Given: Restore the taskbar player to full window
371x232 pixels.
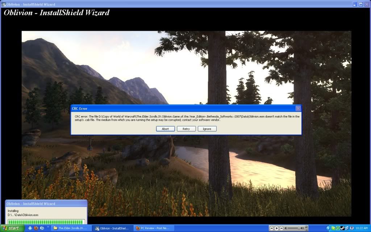Looking at the screenshot, I should 306,227.
